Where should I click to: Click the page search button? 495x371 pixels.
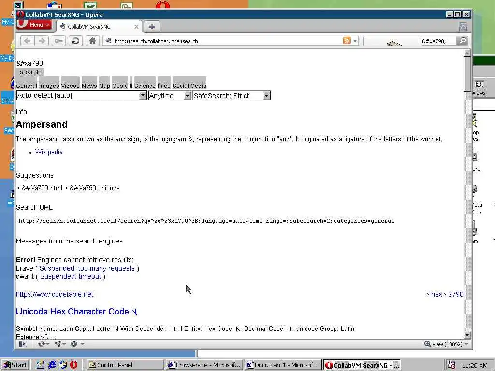click(30, 72)
